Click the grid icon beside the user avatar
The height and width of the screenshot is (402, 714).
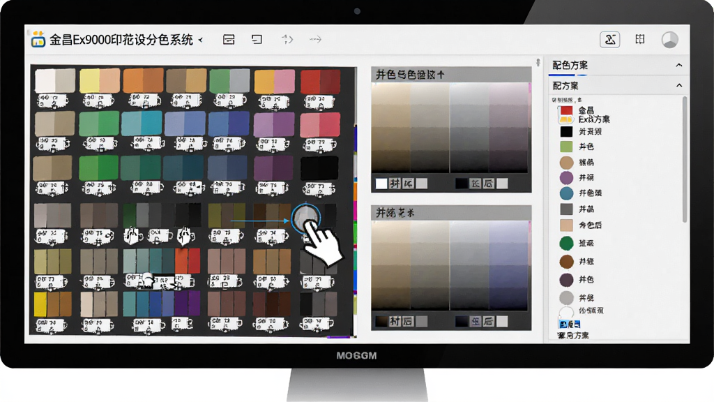point(640,39)
